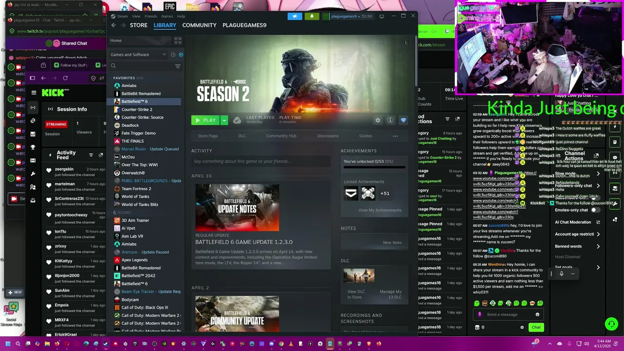Go back using the Steam back arrow
624x351 pixels.
tap(114, 25)
